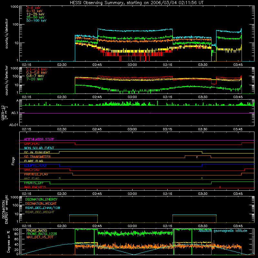Image resolution: width=258 pixels, height=258 pixels.
Task: Select the A0.01 tick on GOES axis
Action: [14, 125]
